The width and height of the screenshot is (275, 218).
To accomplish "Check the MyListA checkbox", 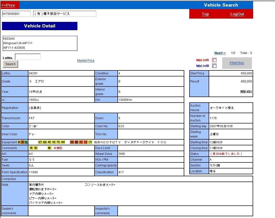I will (x=214, y=60).
